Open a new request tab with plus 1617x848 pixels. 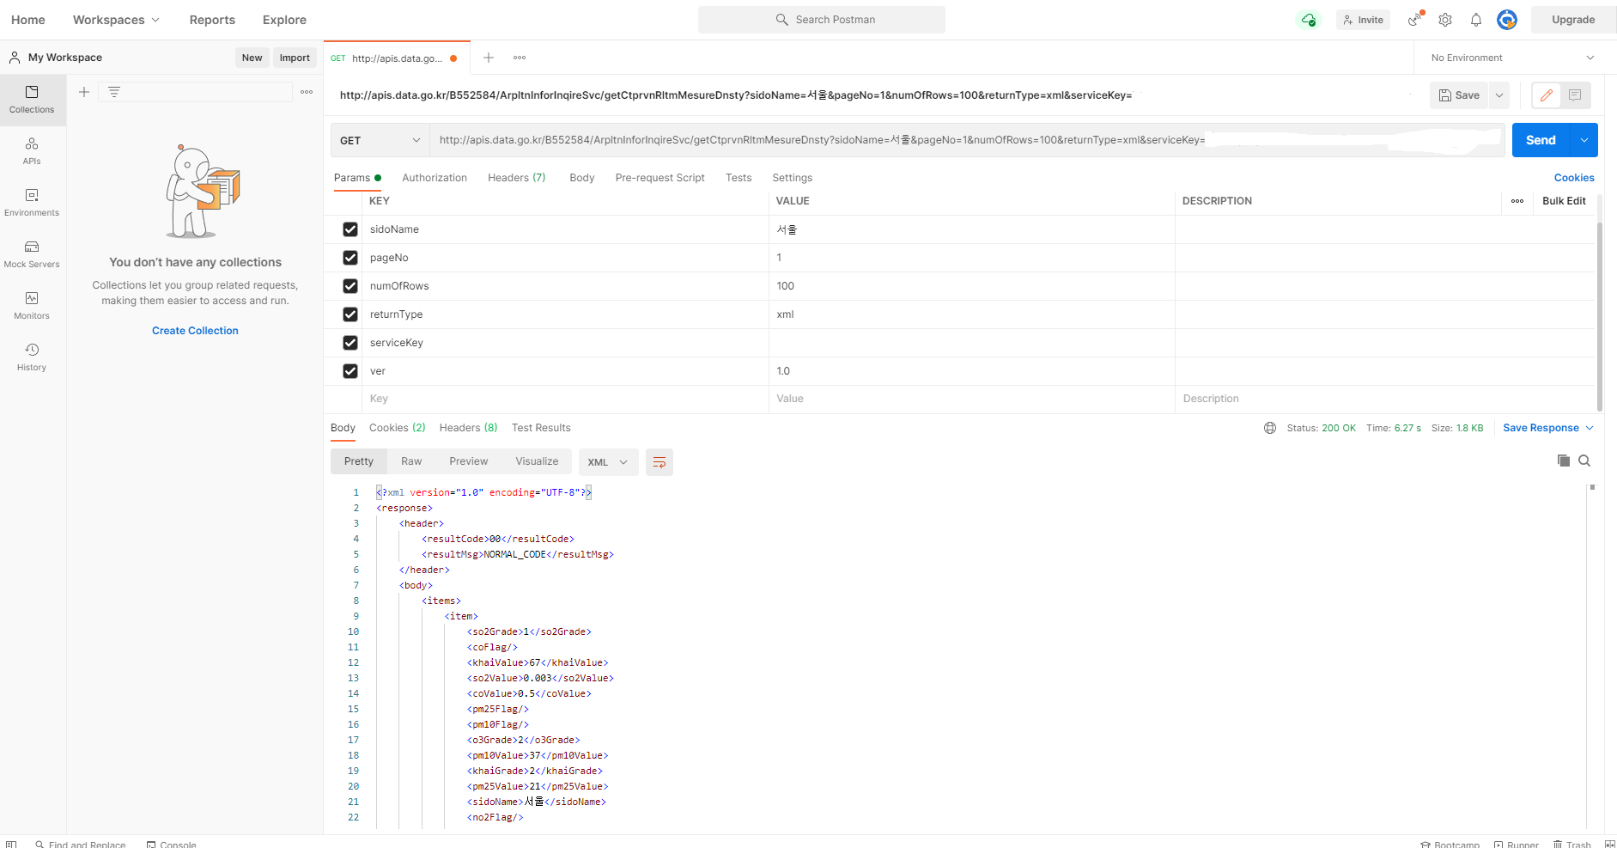tap(489, 58)
